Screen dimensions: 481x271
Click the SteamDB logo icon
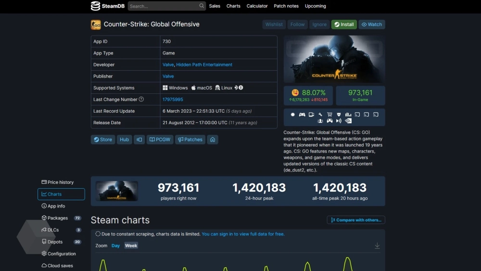pos(96,6)
